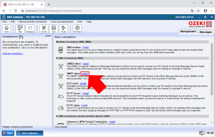Open the Help menu
215x137 pixels.
[89, 22]
